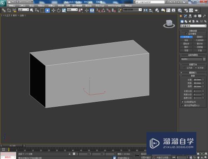Viewport: 208px width, 159px height.
Task: Collapse the Creation Method (创建方法) rollout
Action: [x=193, y=64]
